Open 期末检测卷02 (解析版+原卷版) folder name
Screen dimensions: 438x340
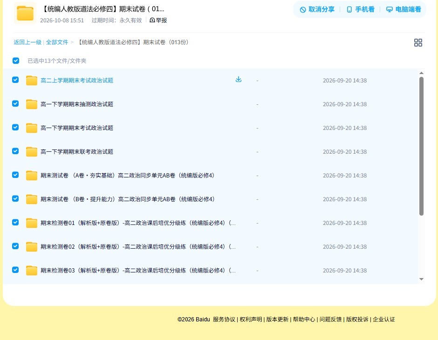point(138,246)
